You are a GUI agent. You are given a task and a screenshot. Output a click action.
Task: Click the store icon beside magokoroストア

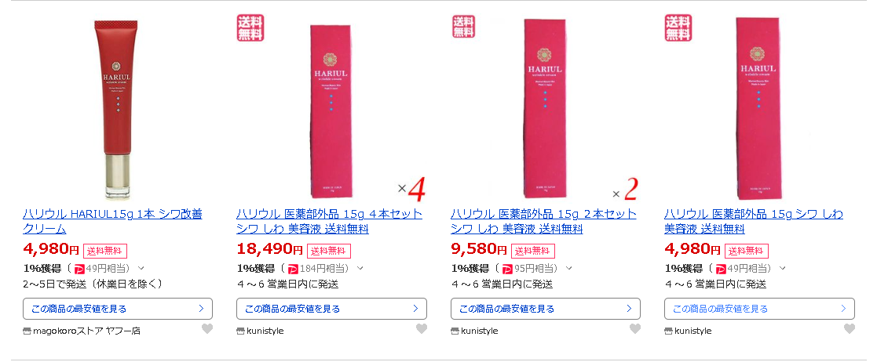point(27,331)
